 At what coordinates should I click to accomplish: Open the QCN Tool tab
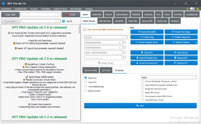(x=106, y=70)
